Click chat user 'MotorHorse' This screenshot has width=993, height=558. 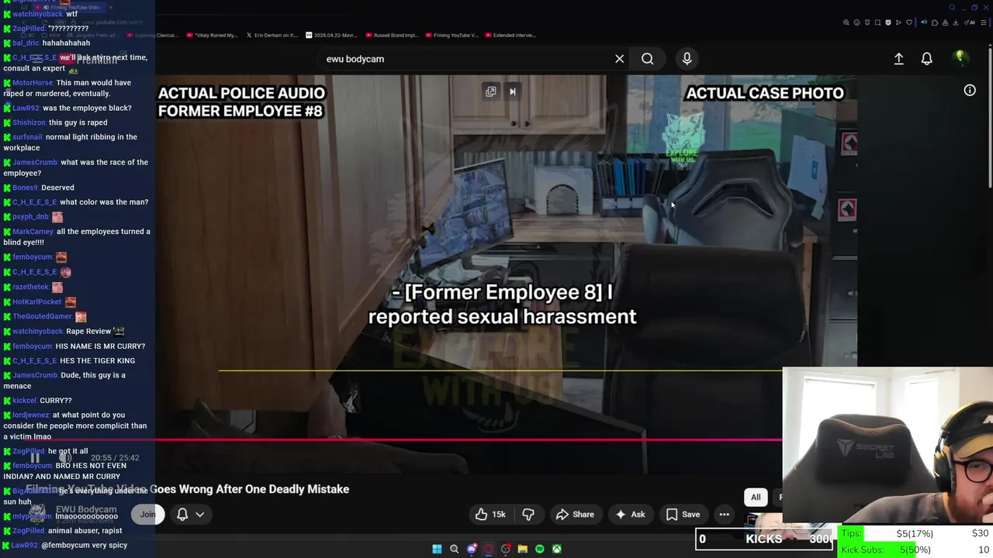pyautogui.click(x=33, y=83)
